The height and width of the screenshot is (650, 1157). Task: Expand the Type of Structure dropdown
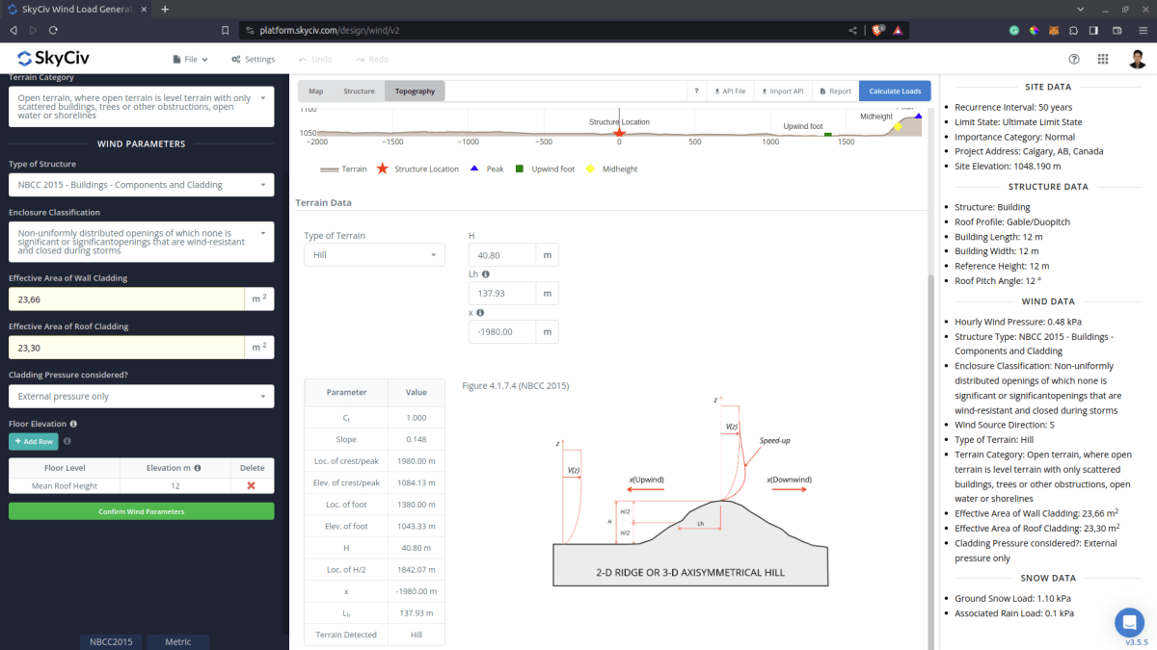[141, 185]
